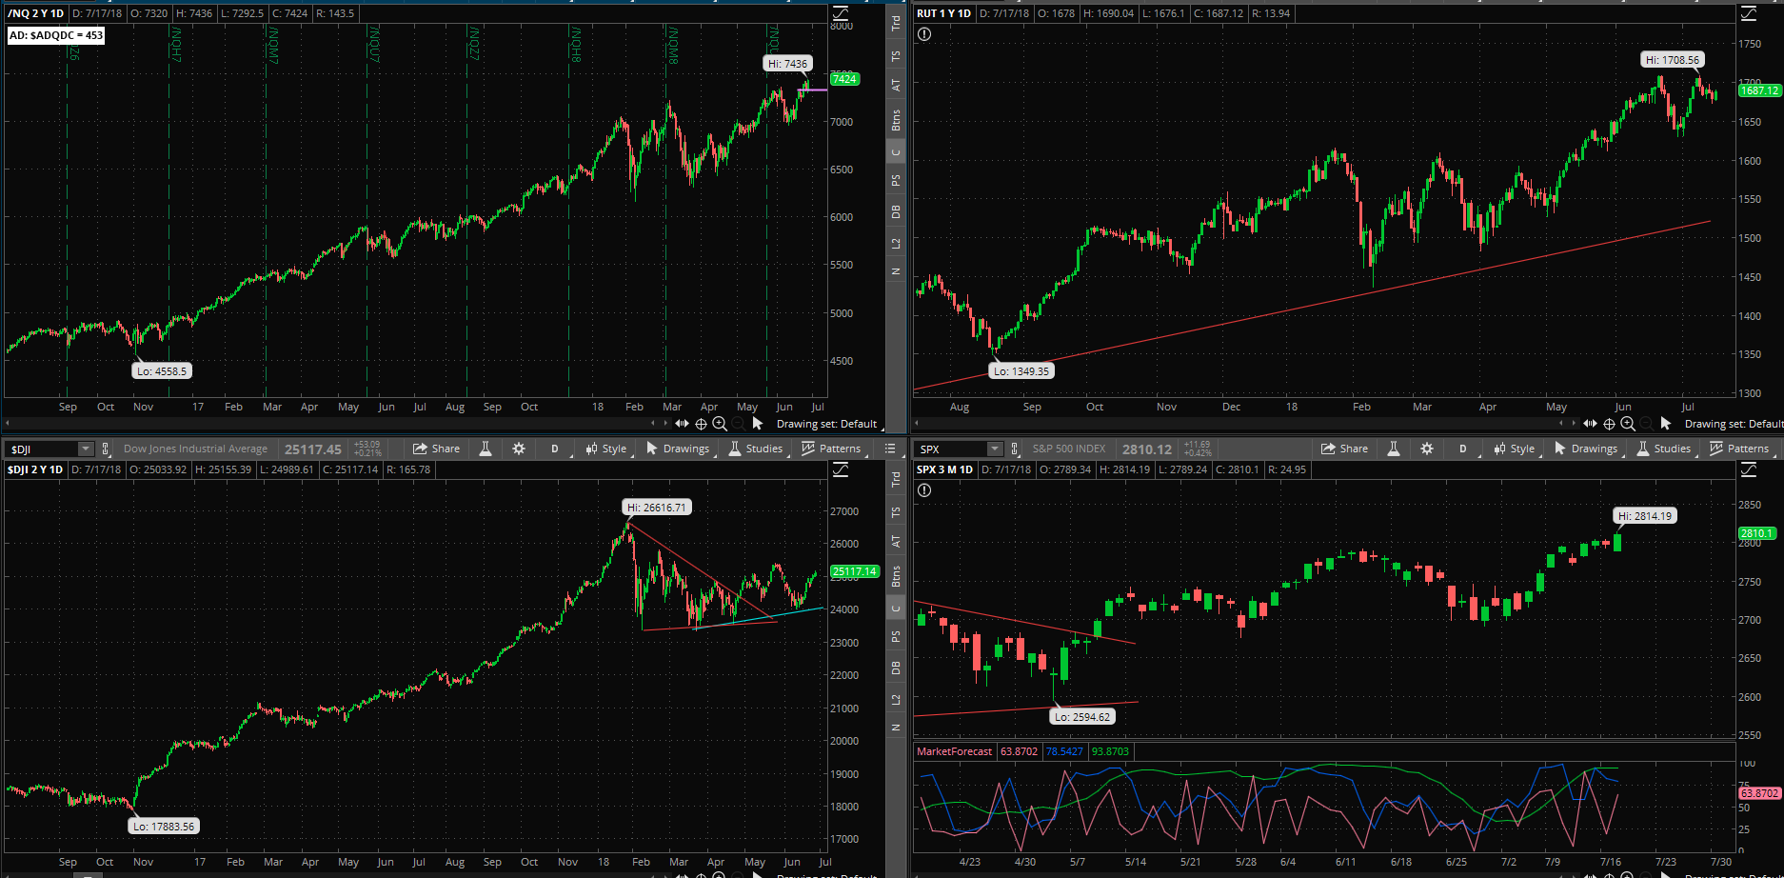Click the 7424 price bubble on /NQ axis
Screen dimensions: 1784x878
(844, 79)
